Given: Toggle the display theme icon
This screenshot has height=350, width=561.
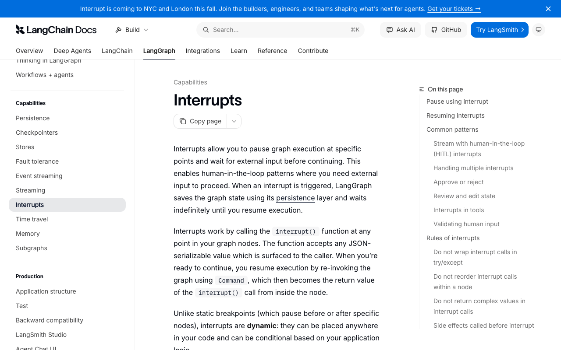Looking at the screenshot, I should click(x=539, y=30).
